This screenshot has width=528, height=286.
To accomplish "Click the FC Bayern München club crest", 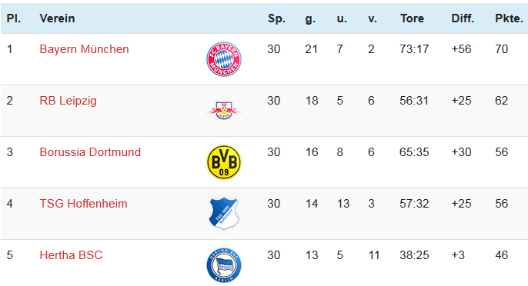I will coord(224,59).
